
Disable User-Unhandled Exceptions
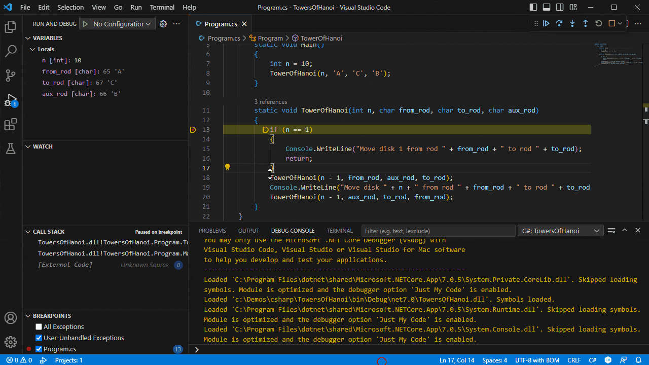tap(39, 338)
